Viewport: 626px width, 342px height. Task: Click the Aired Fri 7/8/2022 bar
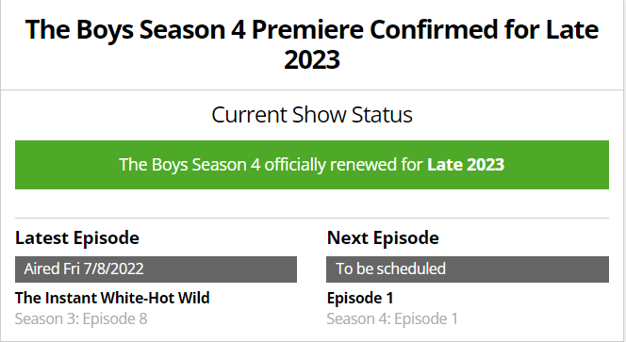pos(156,269)
